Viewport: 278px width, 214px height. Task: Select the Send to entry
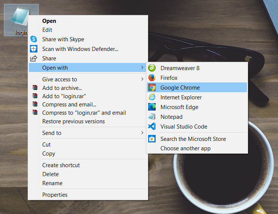[88, 133]
